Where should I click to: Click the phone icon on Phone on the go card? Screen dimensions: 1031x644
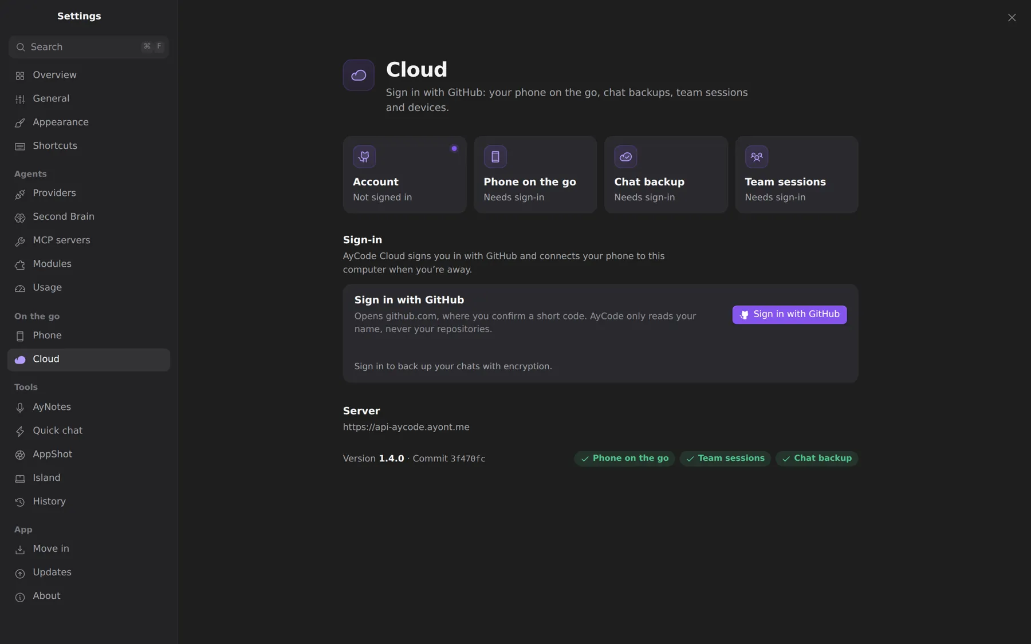click(495, 156)
